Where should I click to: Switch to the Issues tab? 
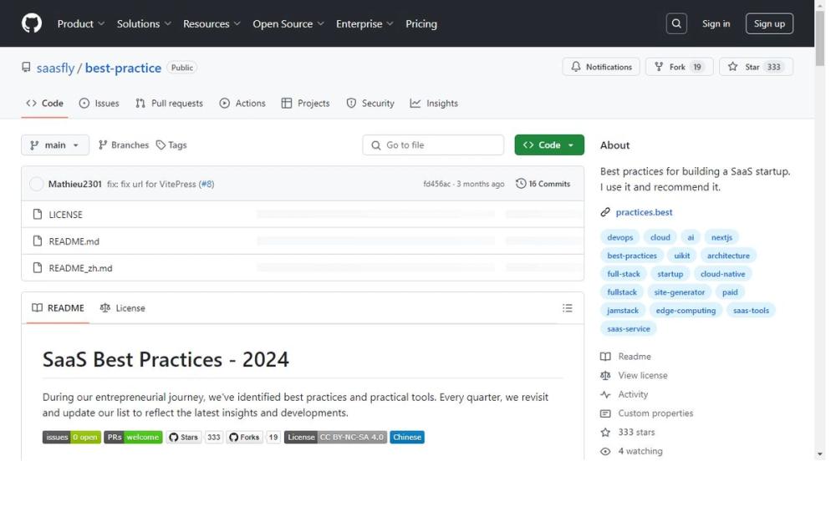pos(99,104)
